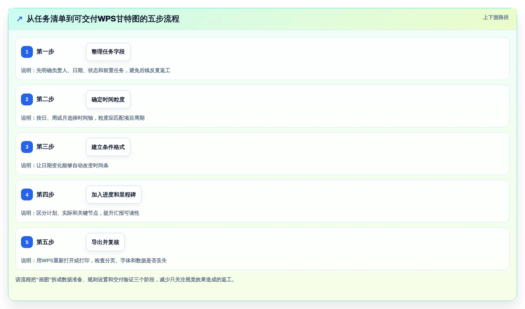Click the description about 区分计划、实际和关键节点
The image size is (525, 309).
tap(80, 213)
